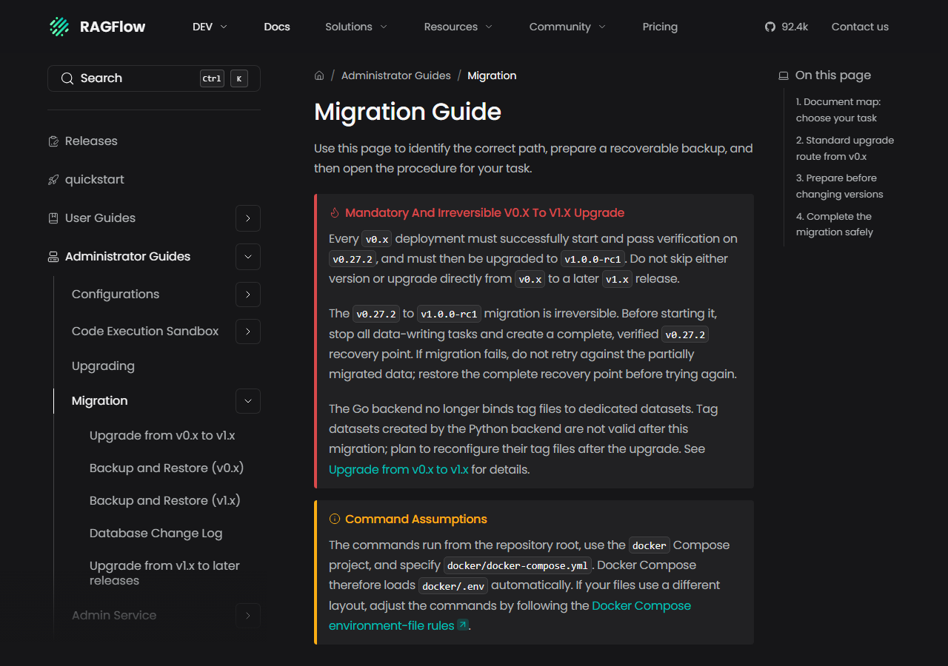Open the Upgrading sidebar page
The image size is (948, 666).
[103, 366]
